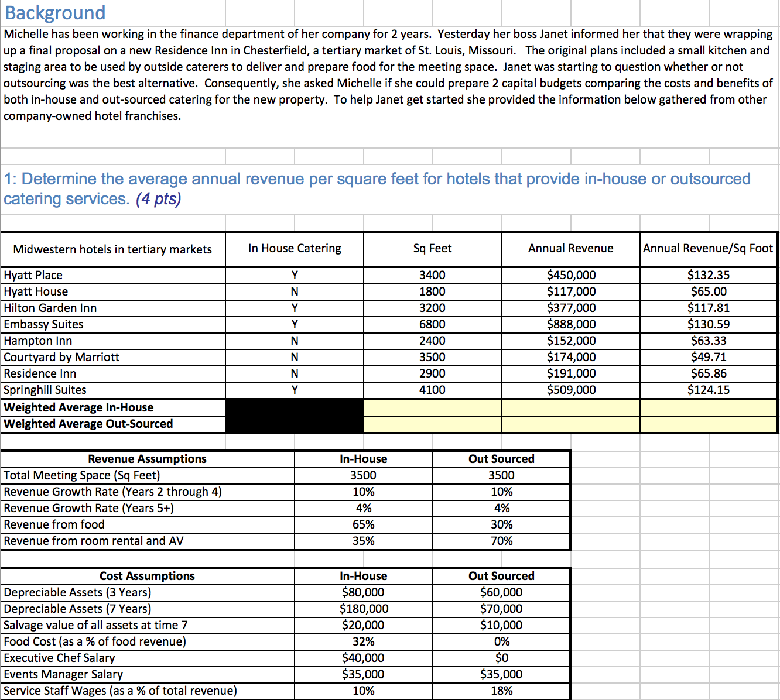Select the Annual Revenue column header

pos(571,249)
